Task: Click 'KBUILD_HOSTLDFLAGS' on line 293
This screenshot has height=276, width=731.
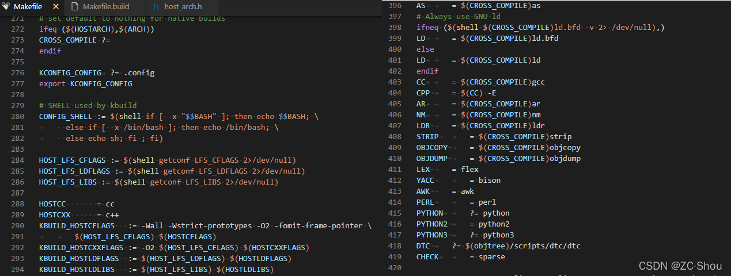Action: pyautogui.click(x=79, y=258)
